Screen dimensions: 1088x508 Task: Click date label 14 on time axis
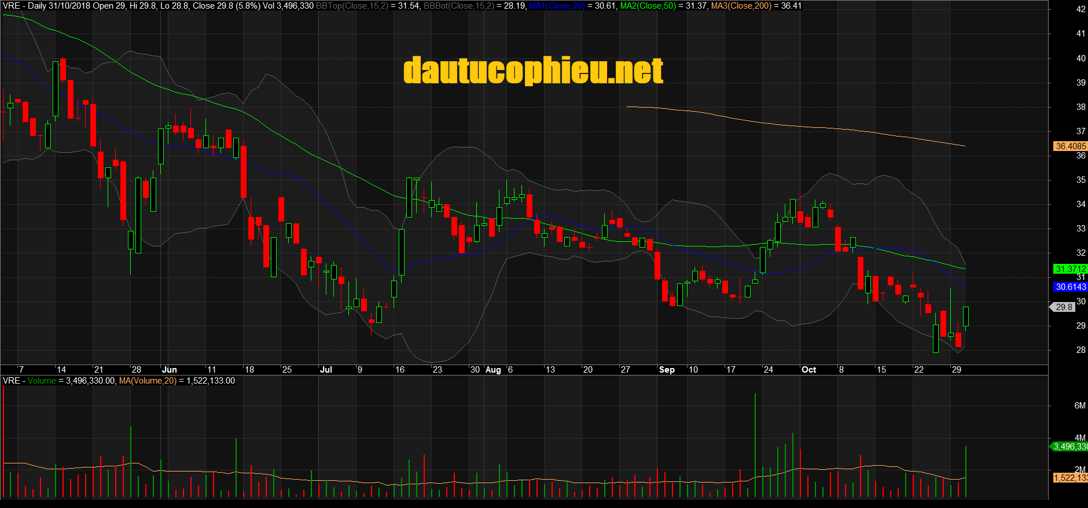tap(61, 370)
